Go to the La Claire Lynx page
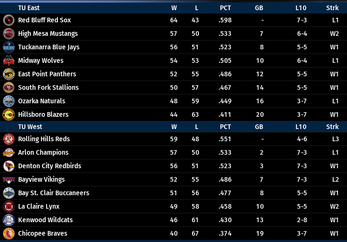This screenshot has height=242, width=347. tap(39, 207)
